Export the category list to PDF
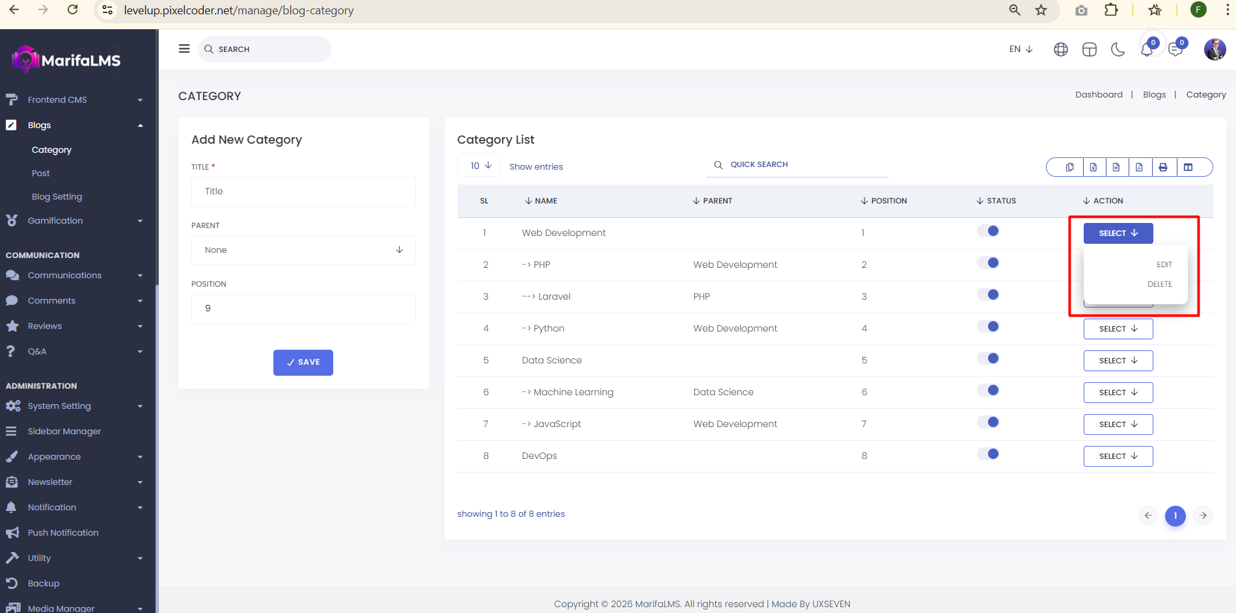The image size is (1236, 613). [1139, 167]
